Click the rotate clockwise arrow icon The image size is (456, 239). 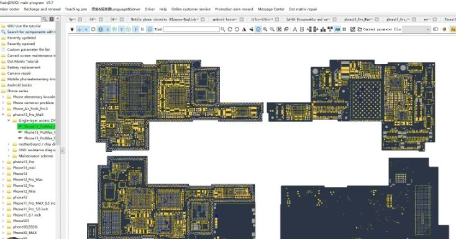coord(230,29)
